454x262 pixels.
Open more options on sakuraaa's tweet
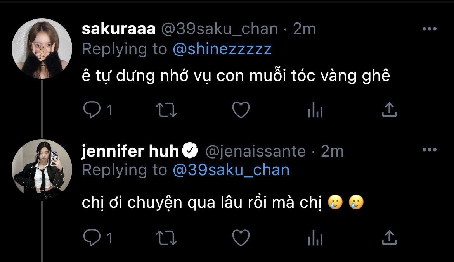click(x=430, y=29)
